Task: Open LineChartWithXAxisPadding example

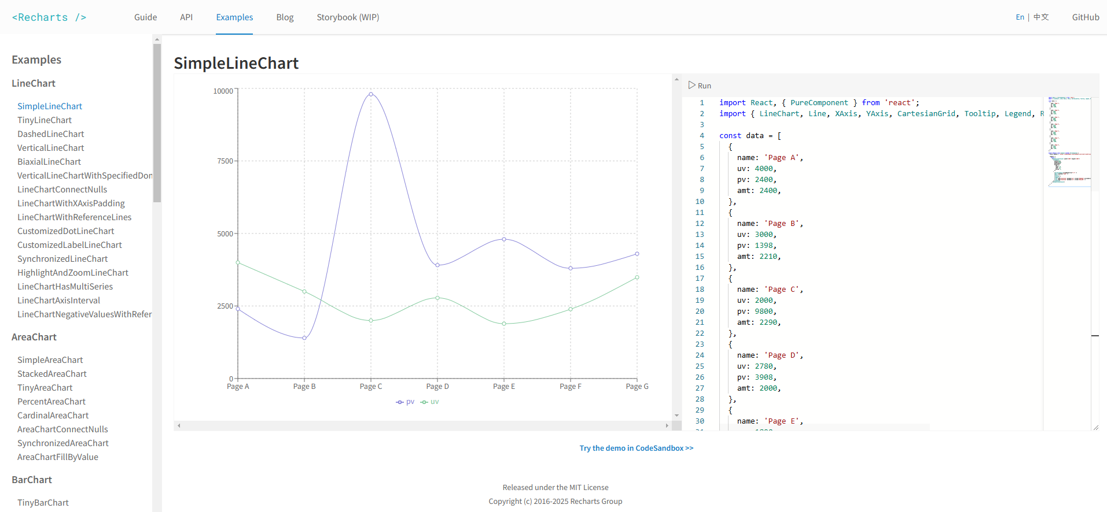Action: 71,203
